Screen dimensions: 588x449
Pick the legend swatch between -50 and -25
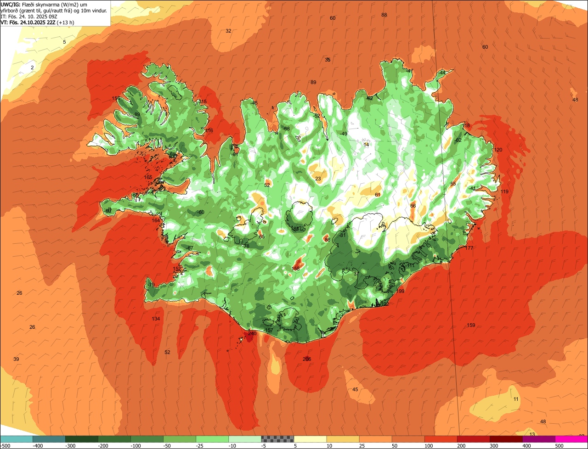pos(179,438)
